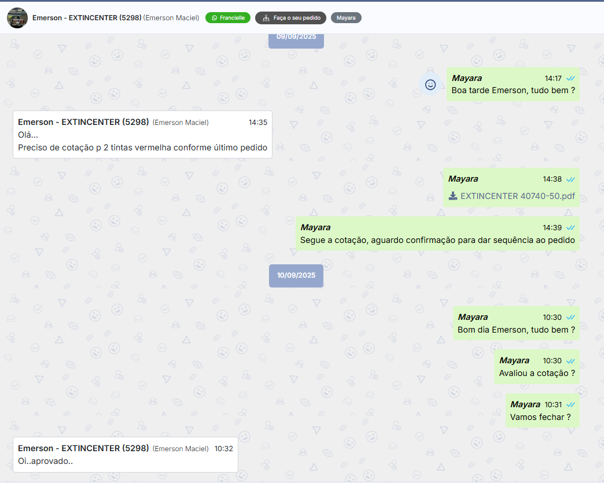
Task: Click read receipt on 14:38 PDF message
Action: tap(570, 179)
